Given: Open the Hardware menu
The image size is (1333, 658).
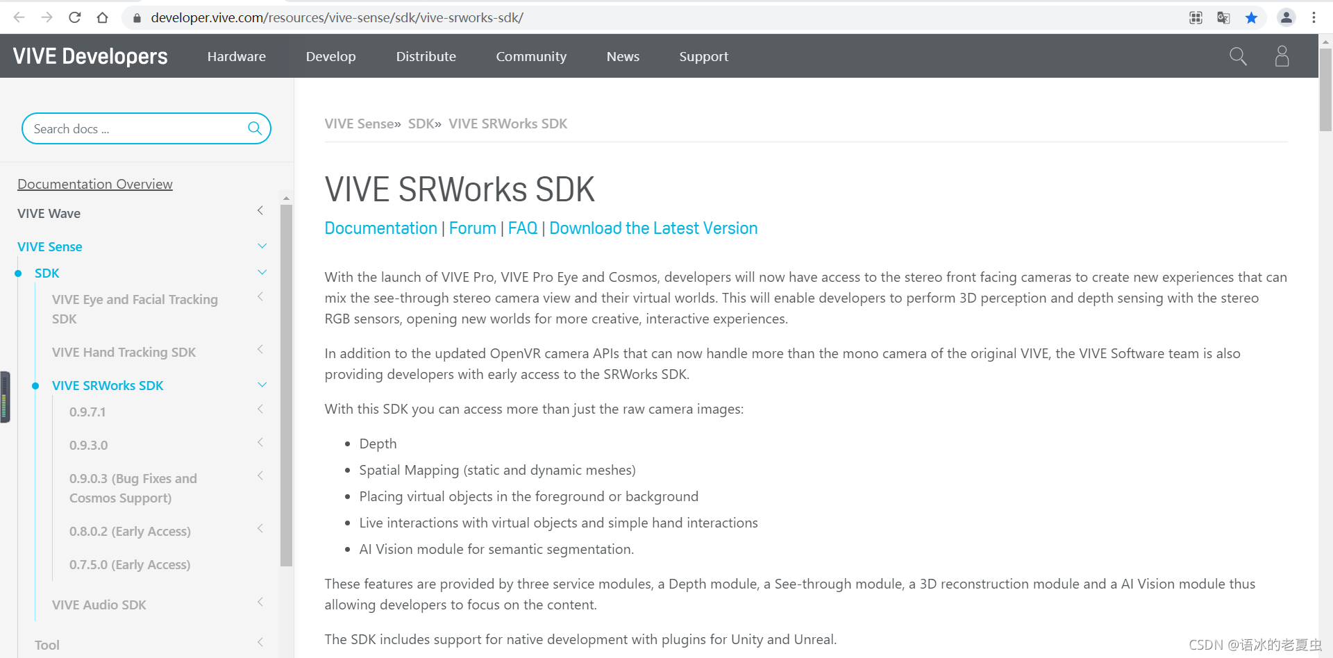Looking at the screenshot, I should point(237,56).
